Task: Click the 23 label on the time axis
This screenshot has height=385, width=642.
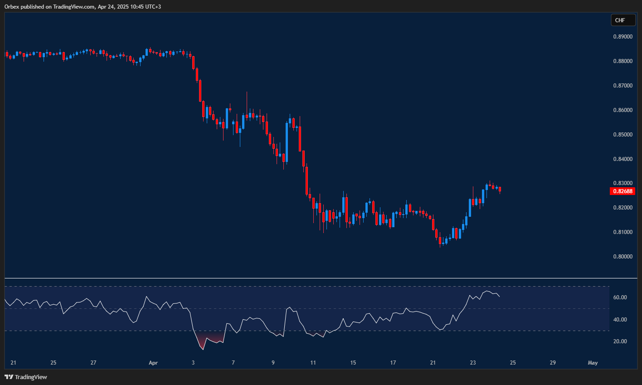Action: 472,363
